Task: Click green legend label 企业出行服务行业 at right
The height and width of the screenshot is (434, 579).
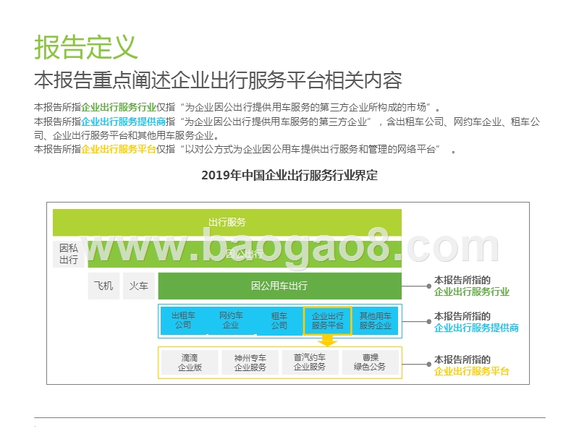Action: 472,292
